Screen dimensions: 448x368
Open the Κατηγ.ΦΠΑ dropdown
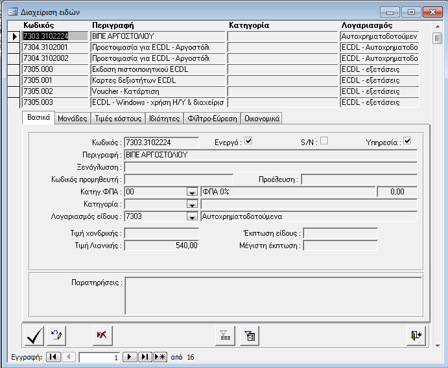pyautogui.click(x=192, y=192)
